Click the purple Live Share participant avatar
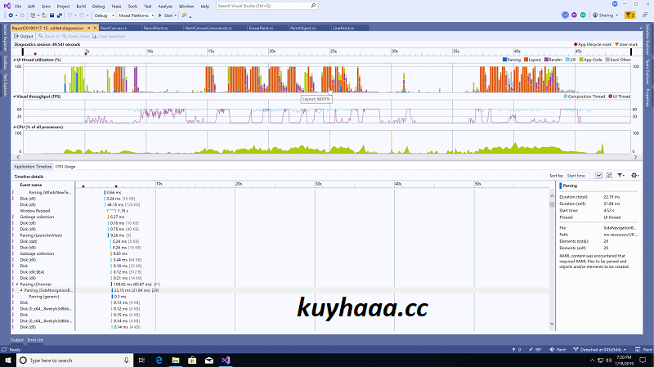Viewport: 654px width, 367px height. pyautogui.click(x=575, y=15)
